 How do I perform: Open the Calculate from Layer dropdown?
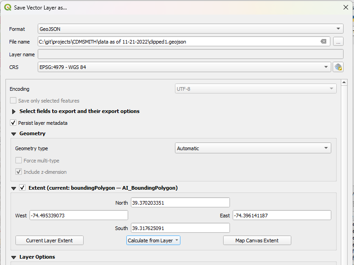point(153,240)
